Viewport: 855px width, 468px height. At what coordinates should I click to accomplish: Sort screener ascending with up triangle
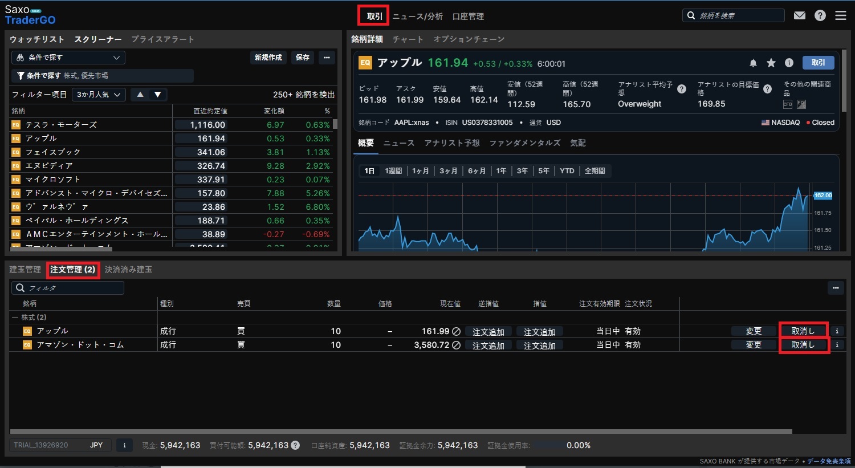tap(140, 95)
